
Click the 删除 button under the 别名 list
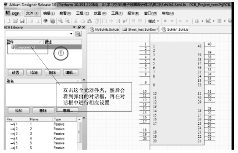(43, 110)
